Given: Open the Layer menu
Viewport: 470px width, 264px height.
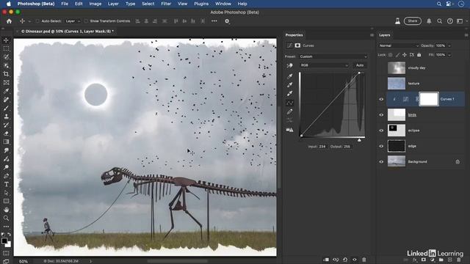Looking at the screenshot, I should (113, 4).
